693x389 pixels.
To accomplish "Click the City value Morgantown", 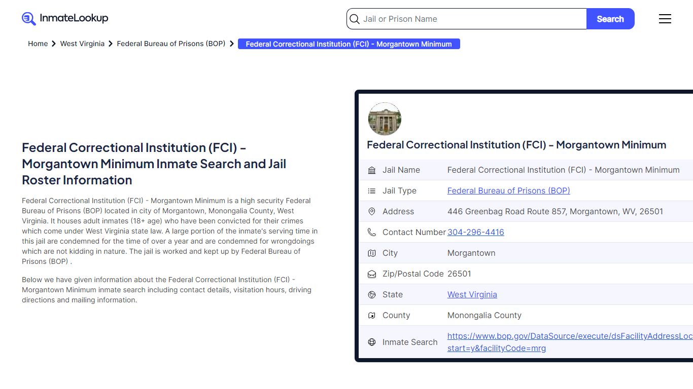I will point(471,253).
